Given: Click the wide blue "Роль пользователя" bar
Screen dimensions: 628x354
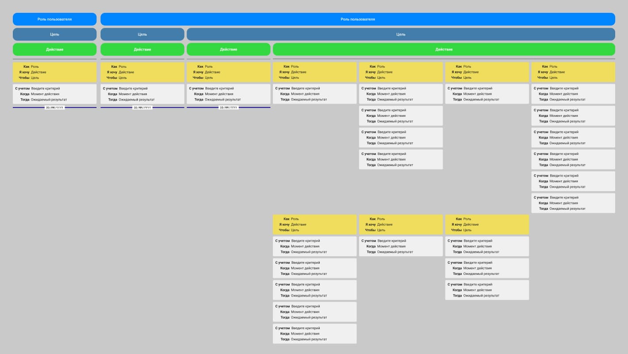Looking at the screenshot, I should coord(357,19).
